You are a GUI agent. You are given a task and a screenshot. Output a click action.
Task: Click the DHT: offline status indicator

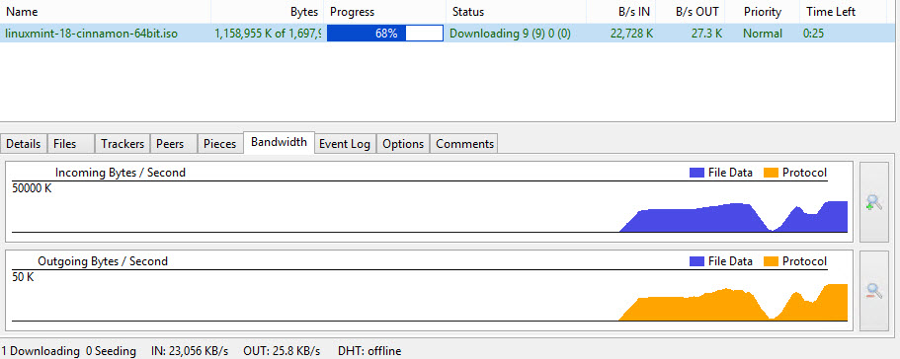tap(369, 350)
